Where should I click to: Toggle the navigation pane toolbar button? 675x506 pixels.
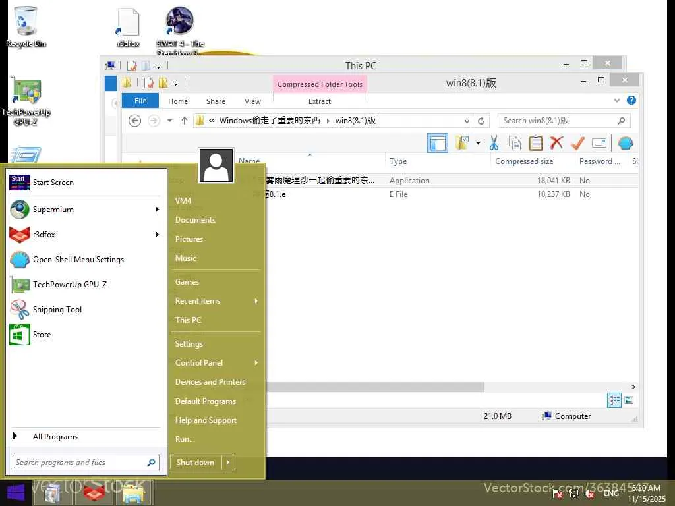click(x=438, y=143)
